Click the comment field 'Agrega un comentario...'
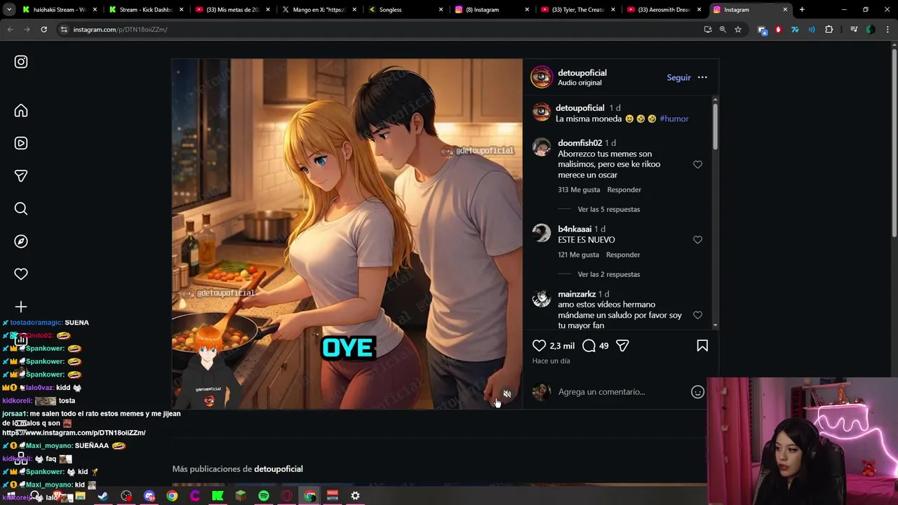 (601, 392)
